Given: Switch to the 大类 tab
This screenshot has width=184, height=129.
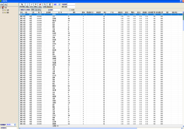Looking at the screenshot, I should (x=2, y=5).
